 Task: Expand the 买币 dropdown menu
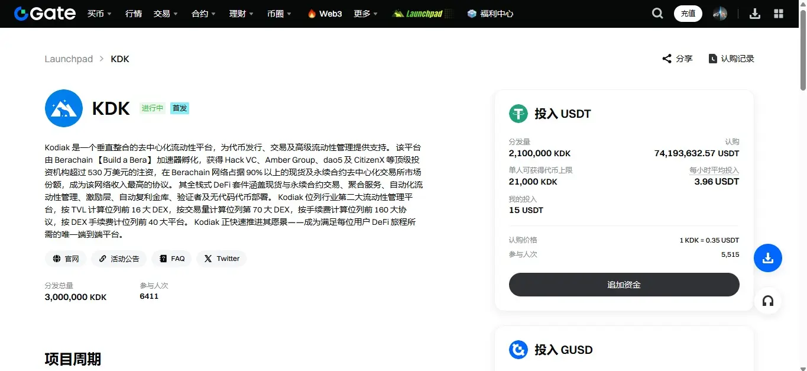[x=99, y=13]
